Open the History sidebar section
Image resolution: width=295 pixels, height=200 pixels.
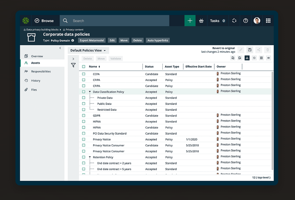coord(36,80)
